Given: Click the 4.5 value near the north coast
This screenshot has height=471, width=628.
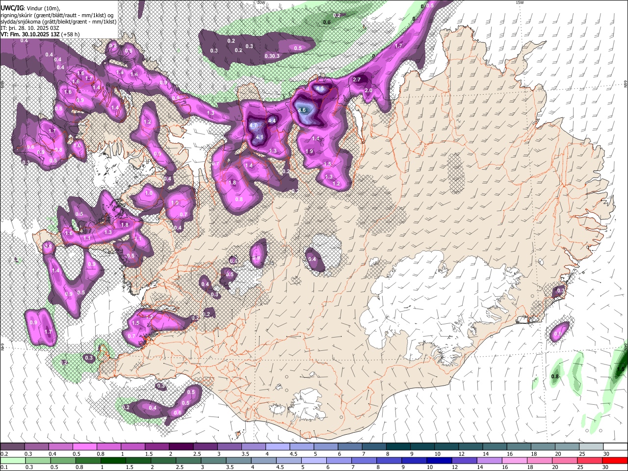Looking at the screenshot, I should point(320,89).
